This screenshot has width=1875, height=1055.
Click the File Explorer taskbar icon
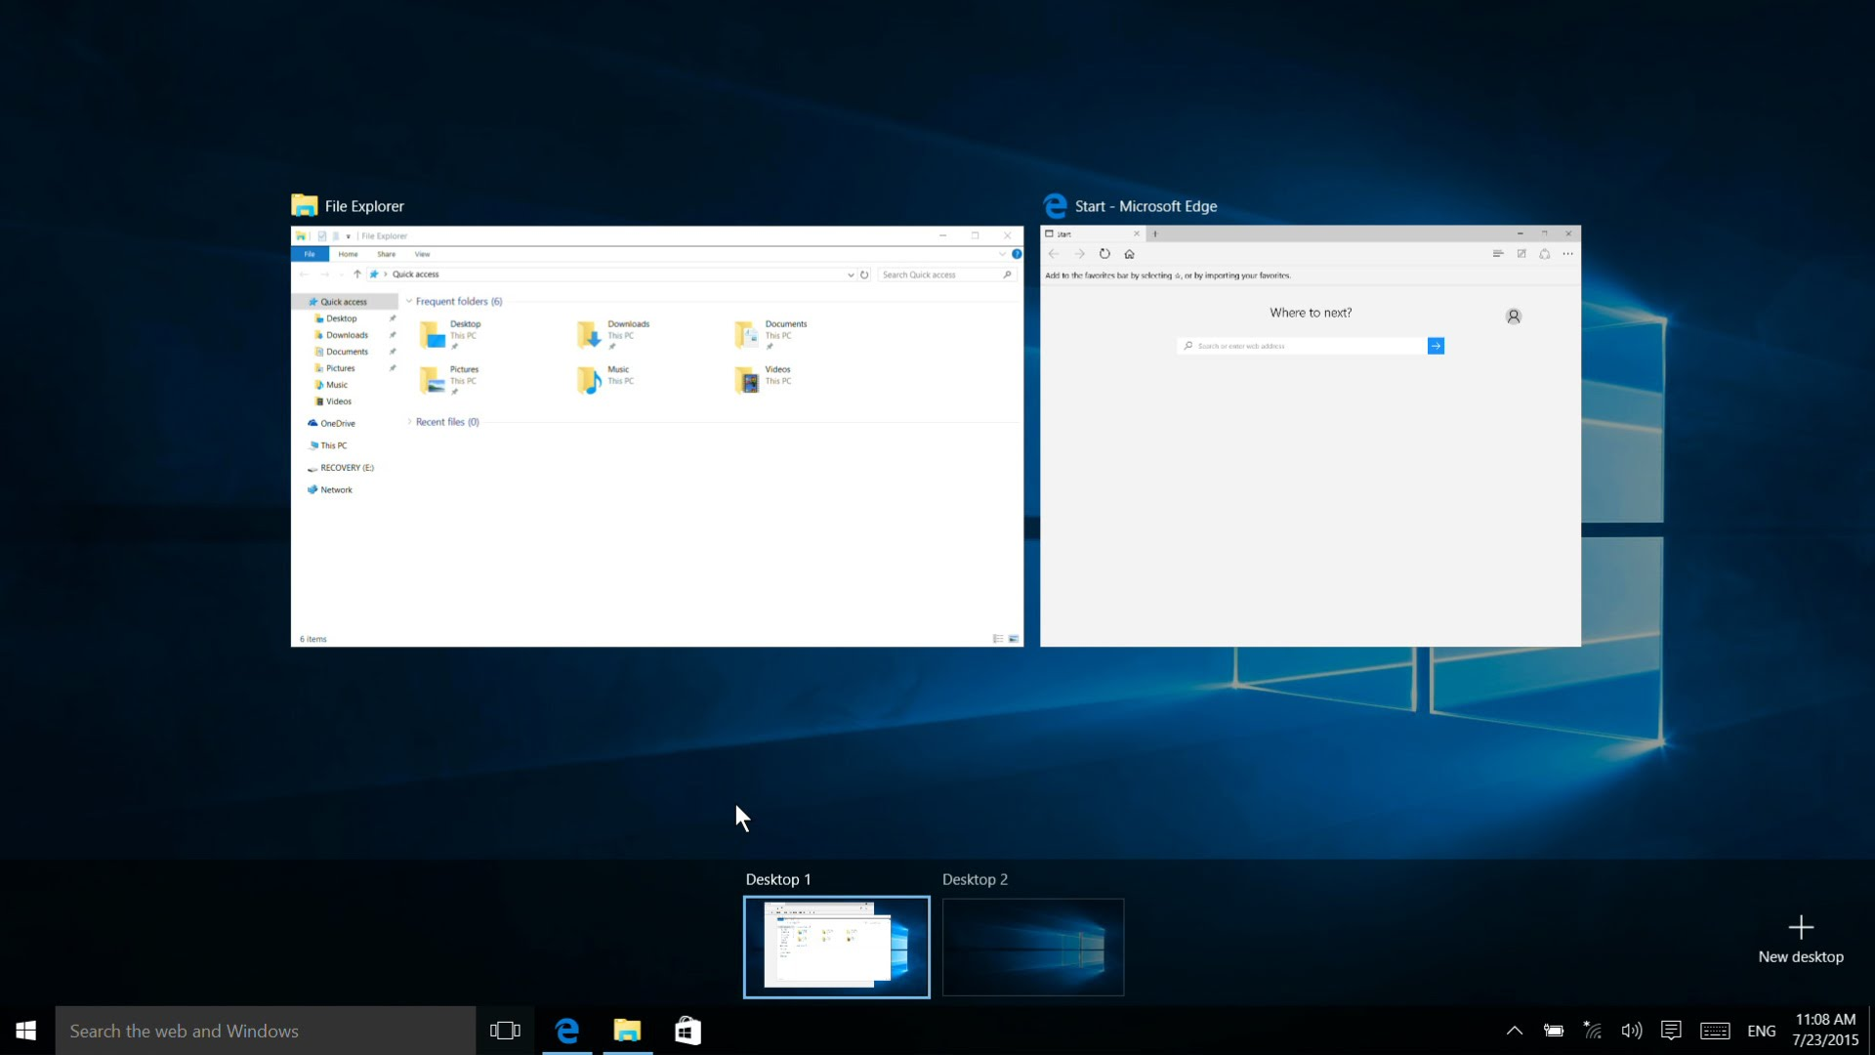click(x=626, y=1031)
